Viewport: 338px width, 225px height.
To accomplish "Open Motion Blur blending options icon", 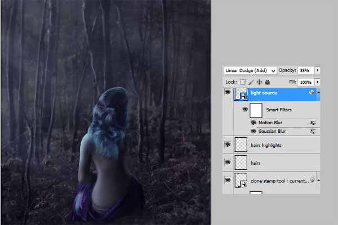I will coord(313,123).
